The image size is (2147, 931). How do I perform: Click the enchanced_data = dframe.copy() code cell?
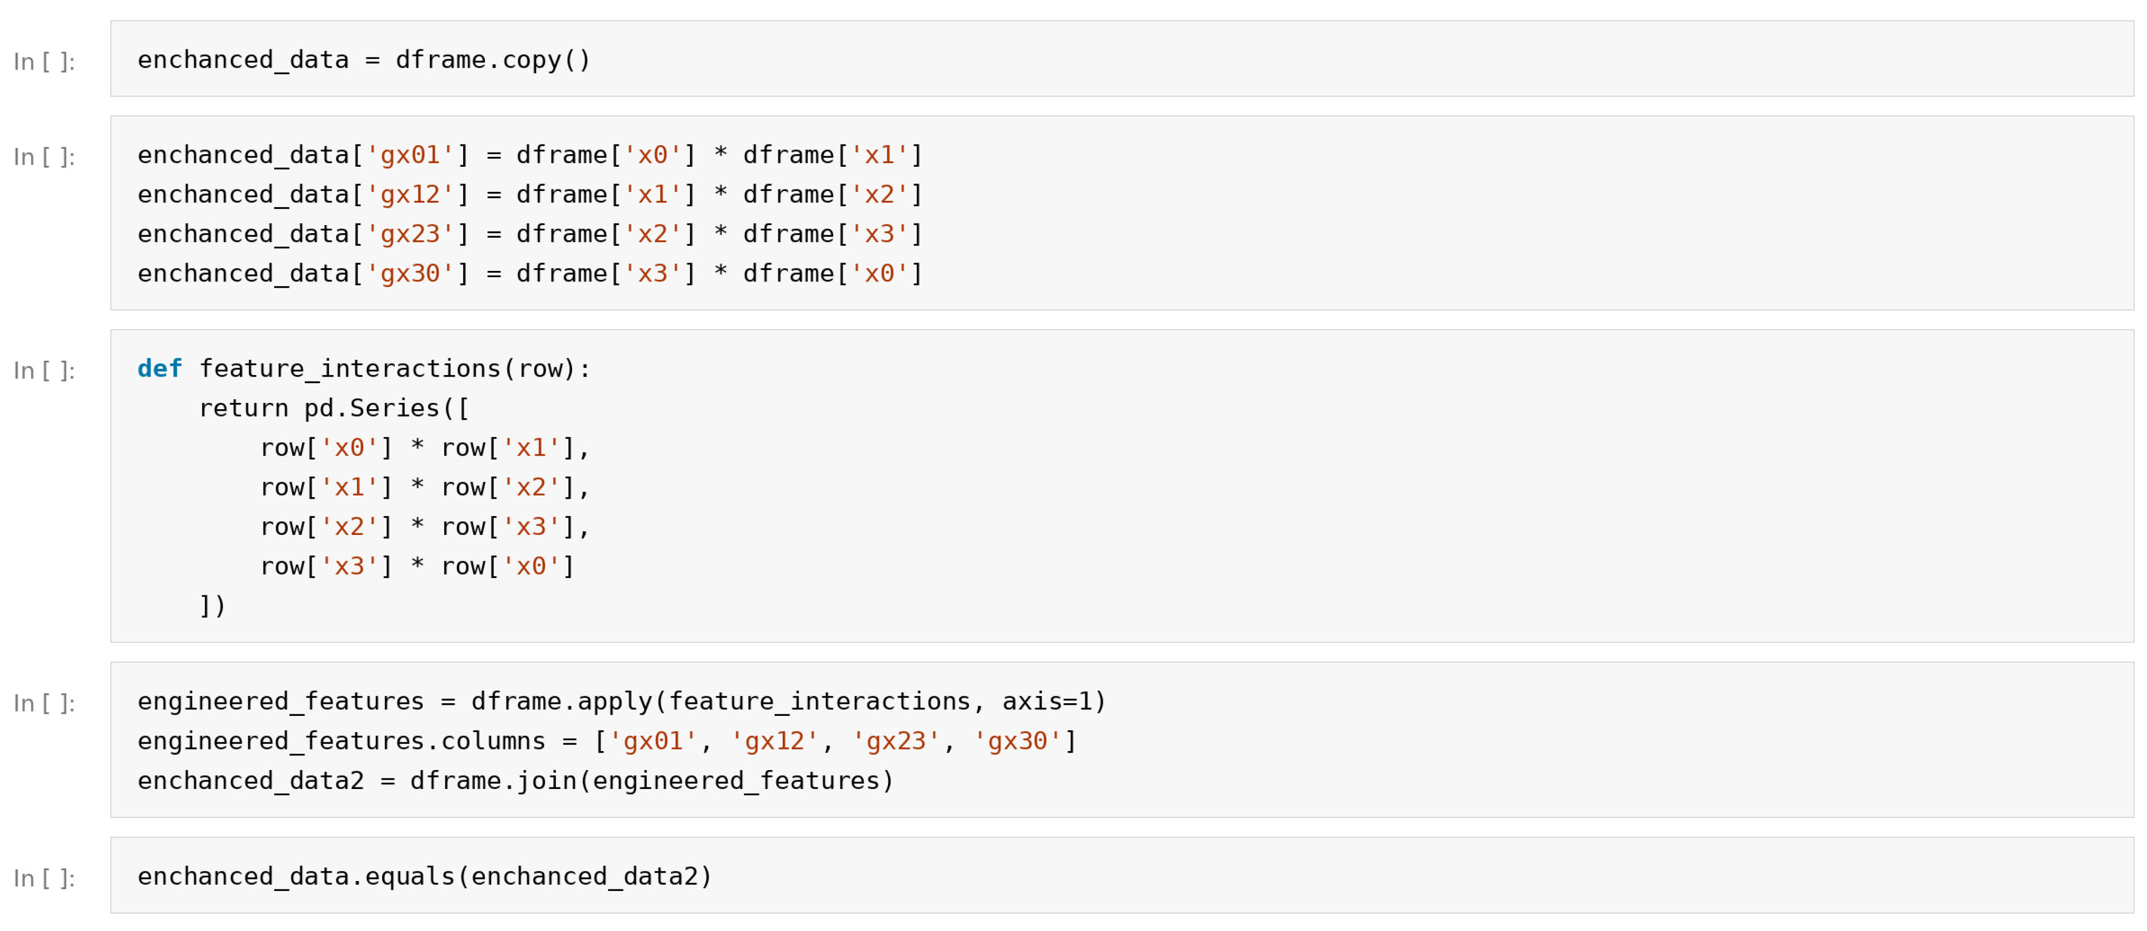1121,59
